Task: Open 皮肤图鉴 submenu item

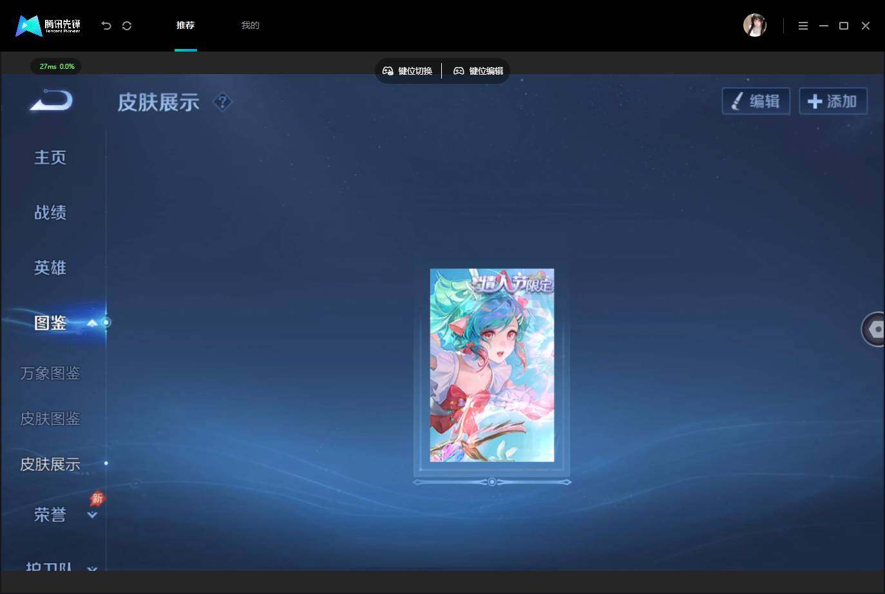Action: click(50, 419)
